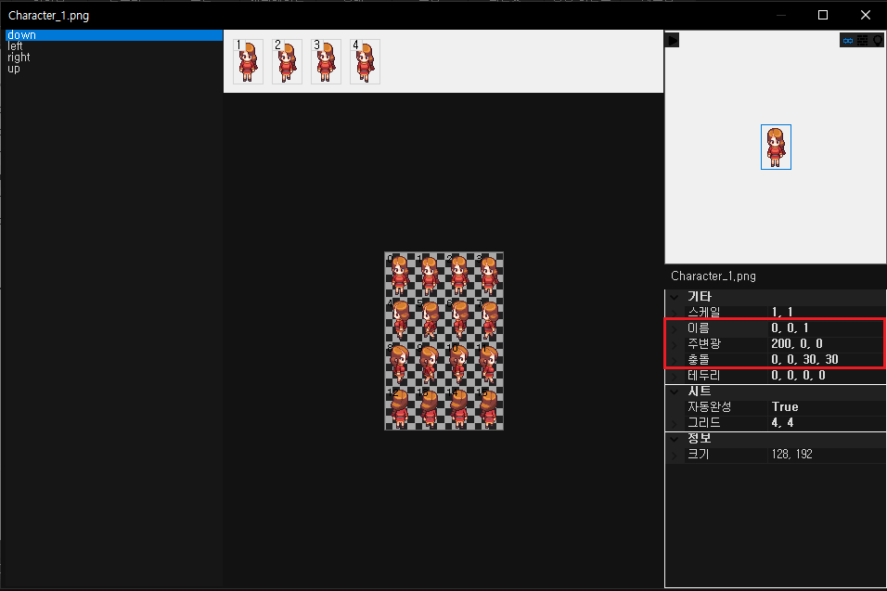Select frame 2 thumbnail in the frame strip
This screenshot has height=591, width=887.
point(287,61)
